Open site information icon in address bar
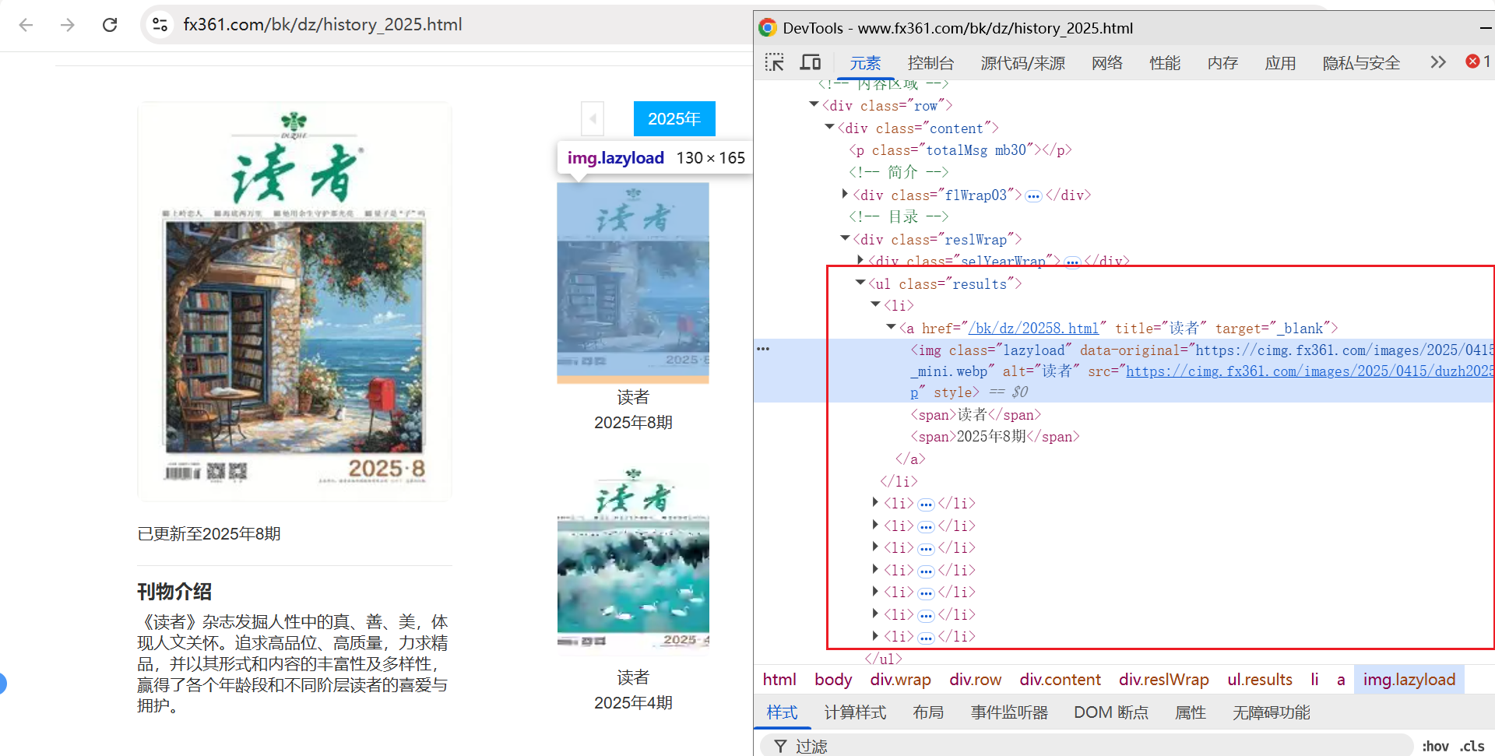Image resolution: width=1495 pixels, height=756 pixels. (x=160, y=25)
